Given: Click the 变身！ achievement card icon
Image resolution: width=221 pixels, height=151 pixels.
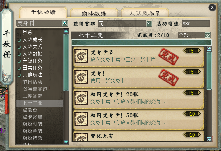Looking at the screenshot, I should (x=81, y=77).
